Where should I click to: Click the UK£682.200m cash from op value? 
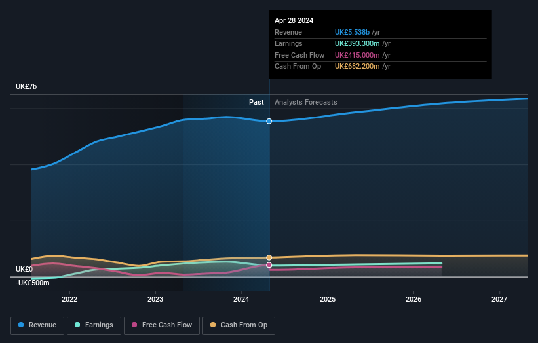(x=357, y=67)
